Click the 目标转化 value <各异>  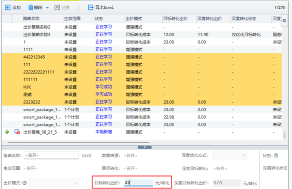[130, 168]
